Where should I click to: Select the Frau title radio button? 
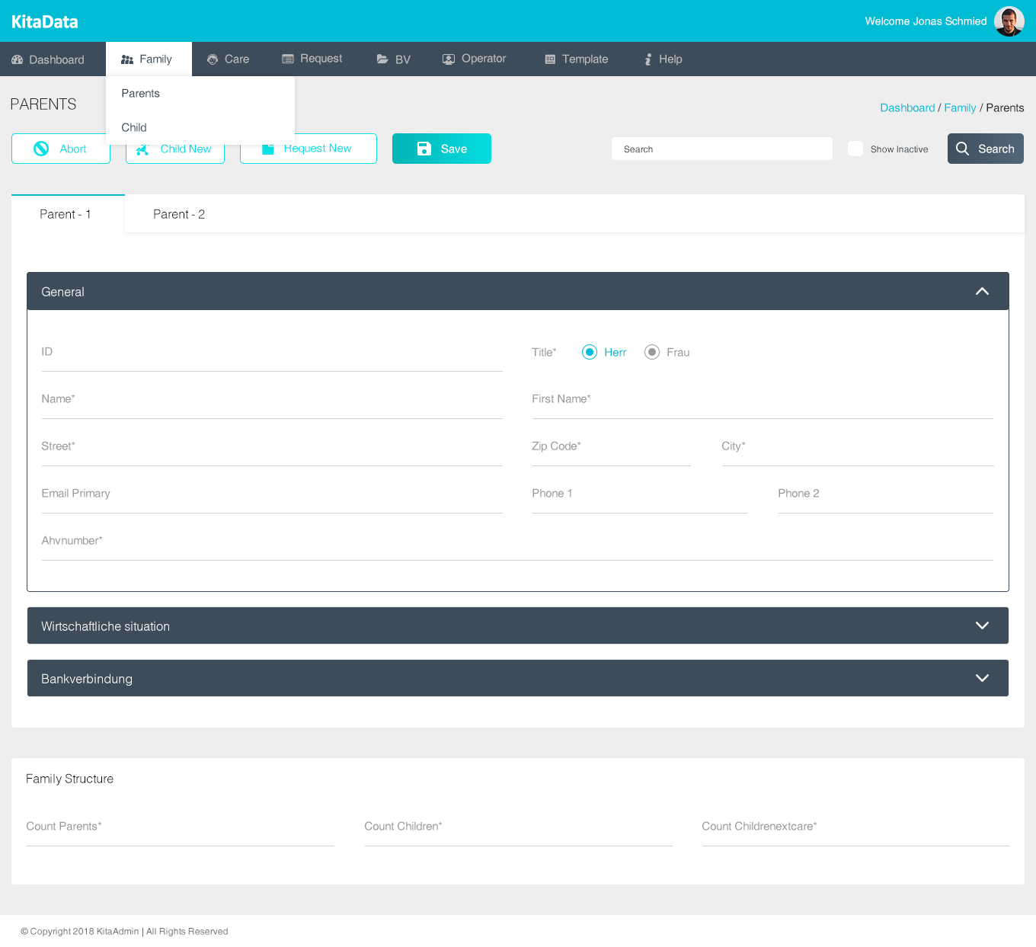pyautogui.click(x=651, y=352)
